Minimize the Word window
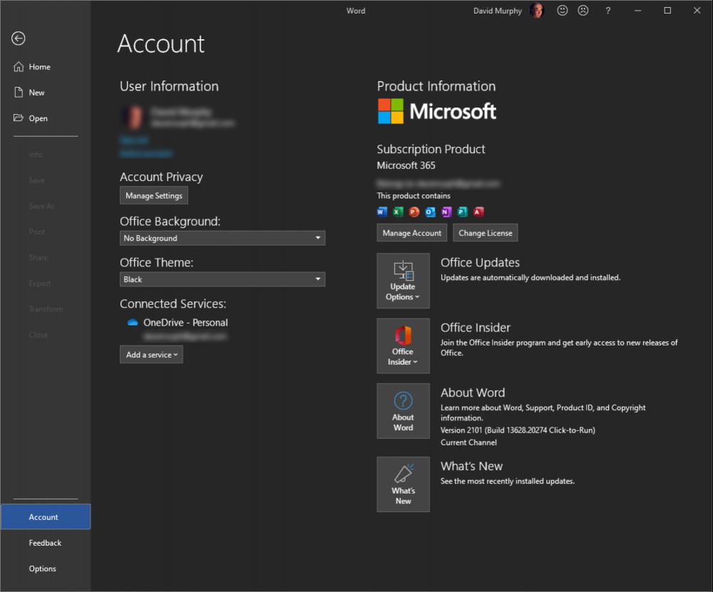Viewport: 713px width, 592px height. click(x=638, y=11)
